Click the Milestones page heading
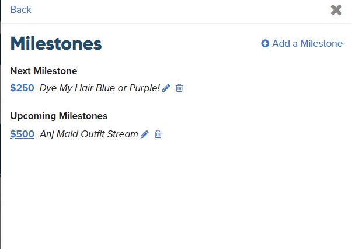The image size is (352, 249). 56,43
